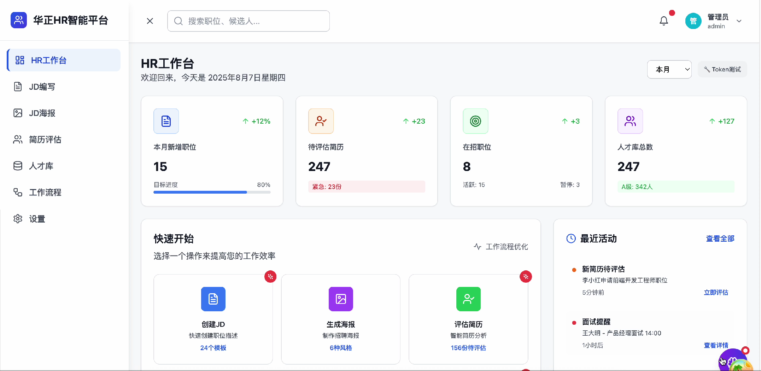
Task: Go to 简历评估 in the sidebar
Action: pyautogui.click(x=45, y=140)
